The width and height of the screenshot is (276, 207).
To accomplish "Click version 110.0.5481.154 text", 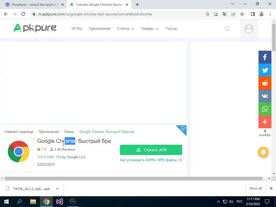I will (x=49, y=157).
